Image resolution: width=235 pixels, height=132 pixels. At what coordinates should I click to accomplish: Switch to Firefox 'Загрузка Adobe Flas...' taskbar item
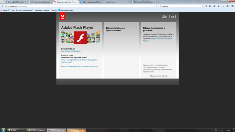(x=57, y=130)
